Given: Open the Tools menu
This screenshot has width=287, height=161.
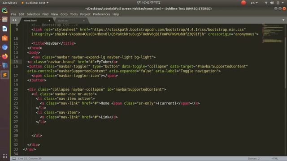Looking at the screenshot, I should [74, 14].
